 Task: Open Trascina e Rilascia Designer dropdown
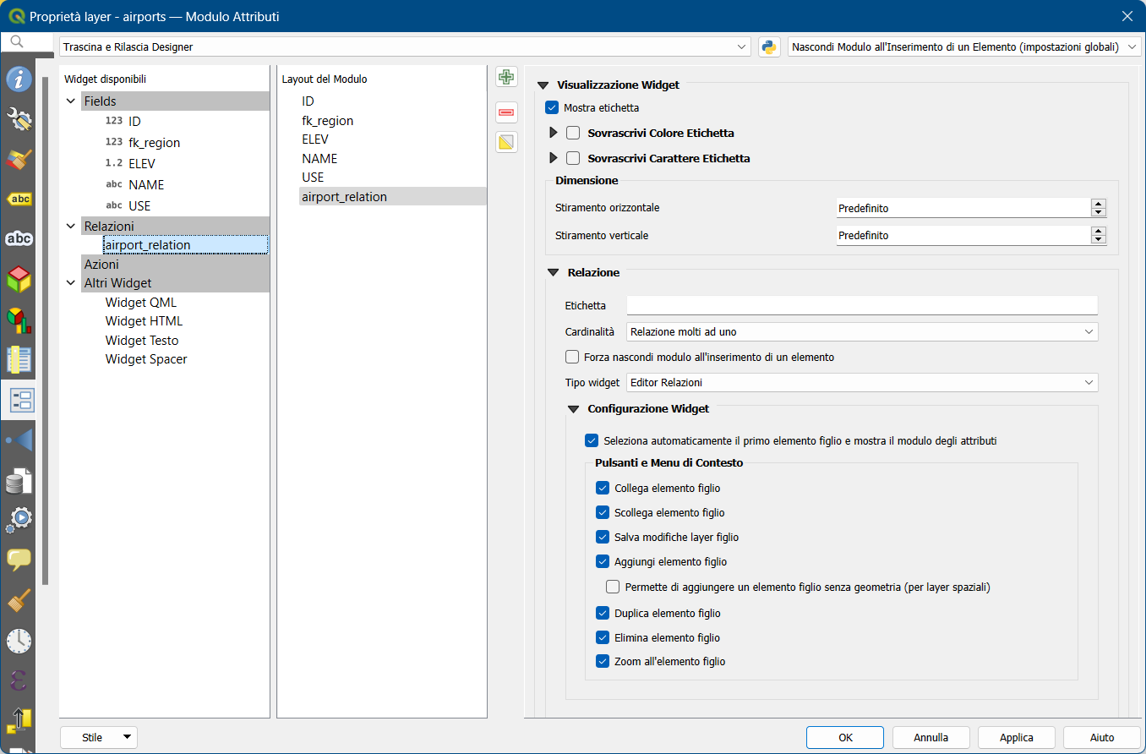click(x=405, y=46)
